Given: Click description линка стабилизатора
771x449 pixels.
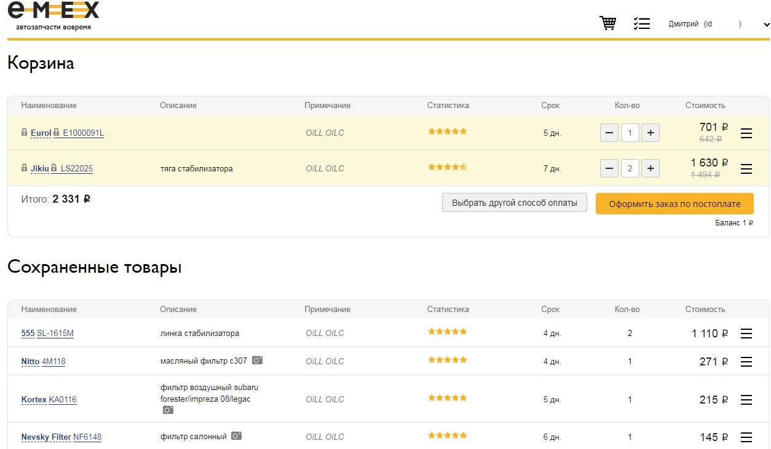Looking at the screenshot, I should pyautogui.click(x=200, y=333).
